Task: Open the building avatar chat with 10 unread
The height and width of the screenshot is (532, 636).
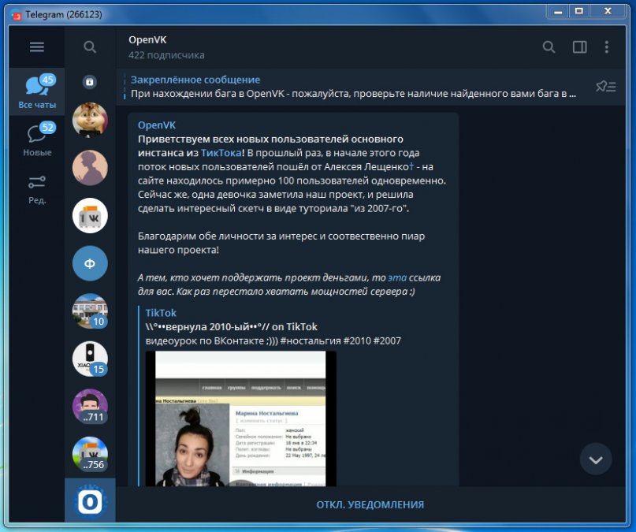Action: click(90, 311)
